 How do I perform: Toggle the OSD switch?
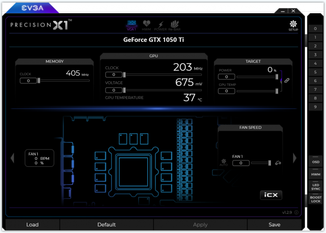pyautogui.click(x=316, y=161)
